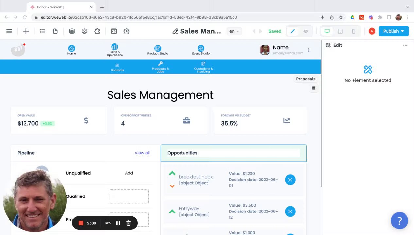Viewport: 414px width, 235px height.
Task: Open the data collections database icon
Action: point(72,31)
